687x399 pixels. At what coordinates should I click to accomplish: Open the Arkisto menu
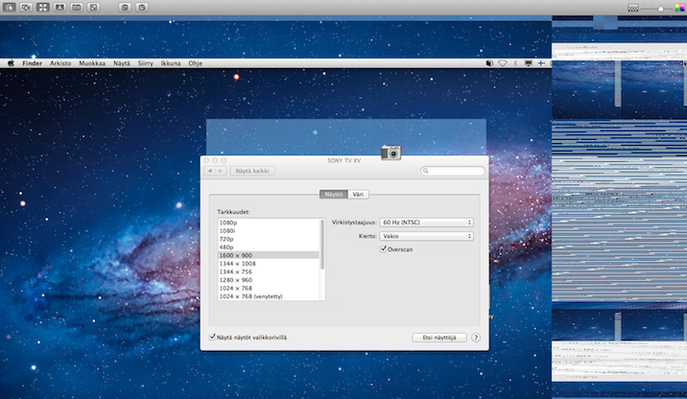[x=60, y=62]
